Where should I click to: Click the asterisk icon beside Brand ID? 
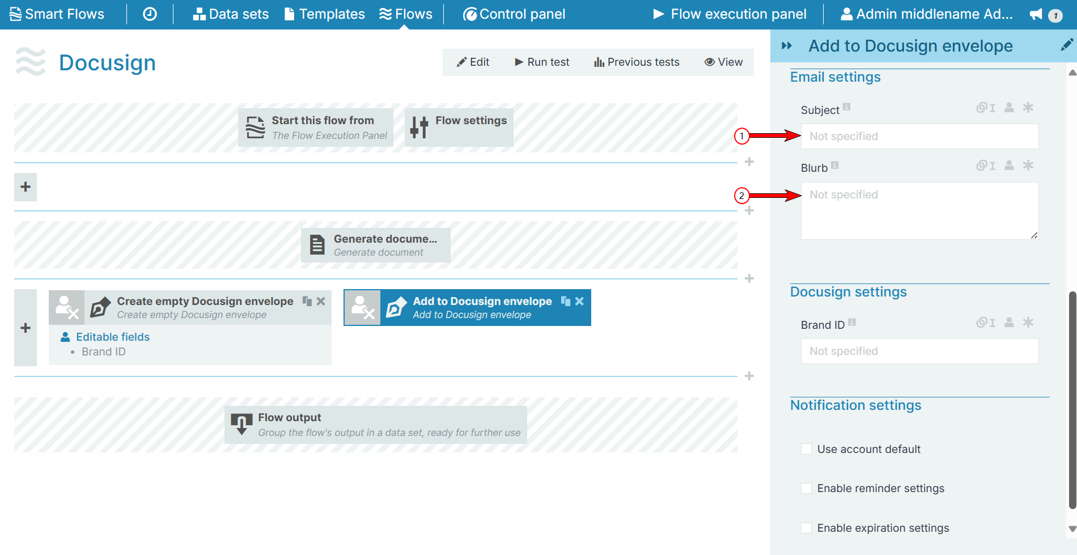coord(1029,322)
